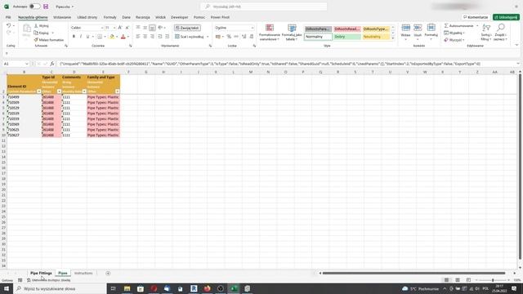Center text horizontally in the alignment group
Viewport: 523px width, 294px height.
(x=145, y=36)
